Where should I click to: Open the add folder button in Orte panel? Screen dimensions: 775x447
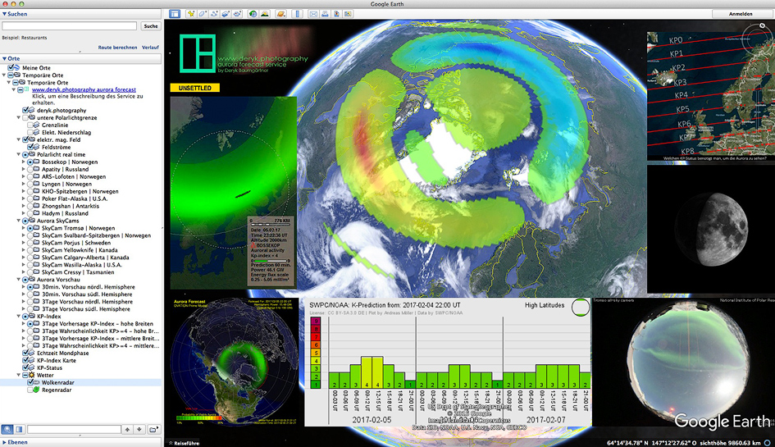153,429
